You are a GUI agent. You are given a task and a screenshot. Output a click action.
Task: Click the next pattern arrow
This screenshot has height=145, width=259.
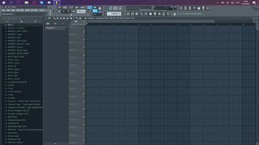[123, 14]
